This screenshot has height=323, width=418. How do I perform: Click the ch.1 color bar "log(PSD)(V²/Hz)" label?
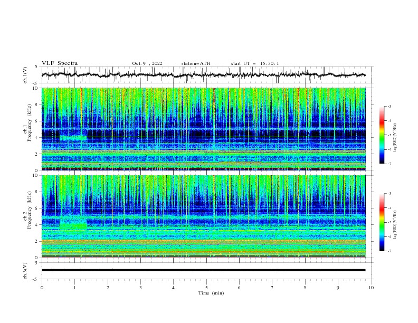[x=395, y=138]
